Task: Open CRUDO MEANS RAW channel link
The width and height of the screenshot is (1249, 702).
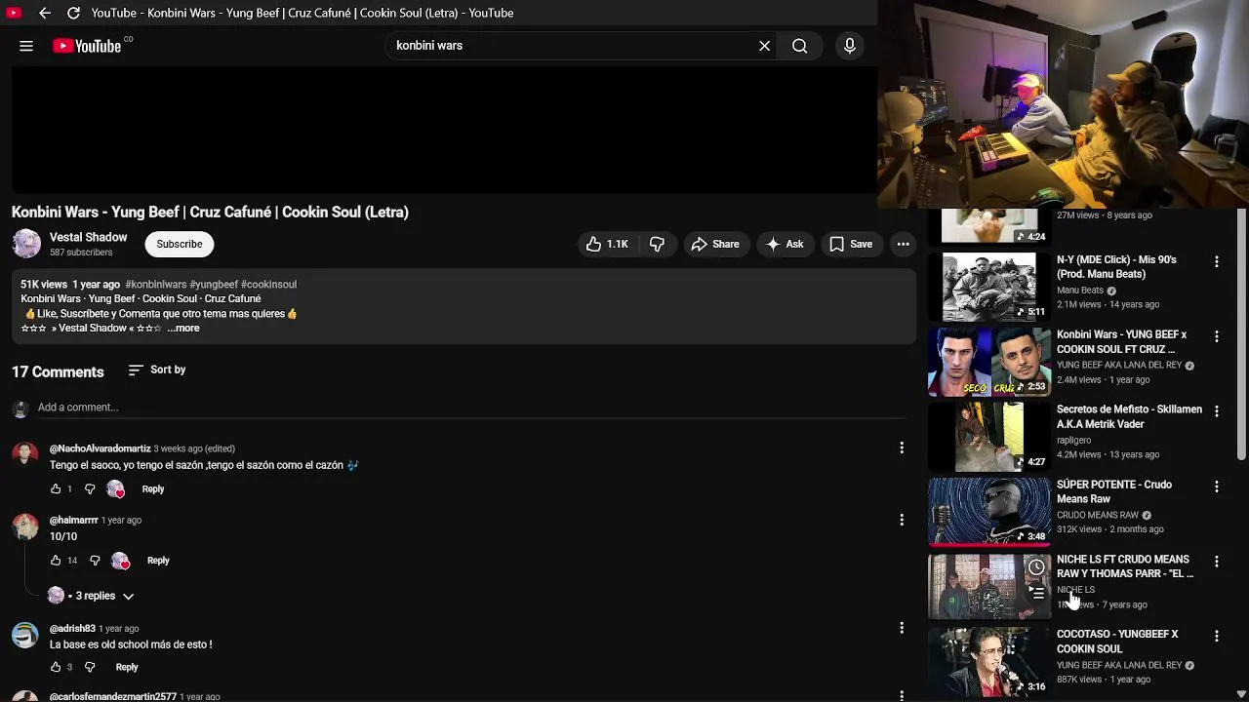Action: click(x=1098, y=516)
